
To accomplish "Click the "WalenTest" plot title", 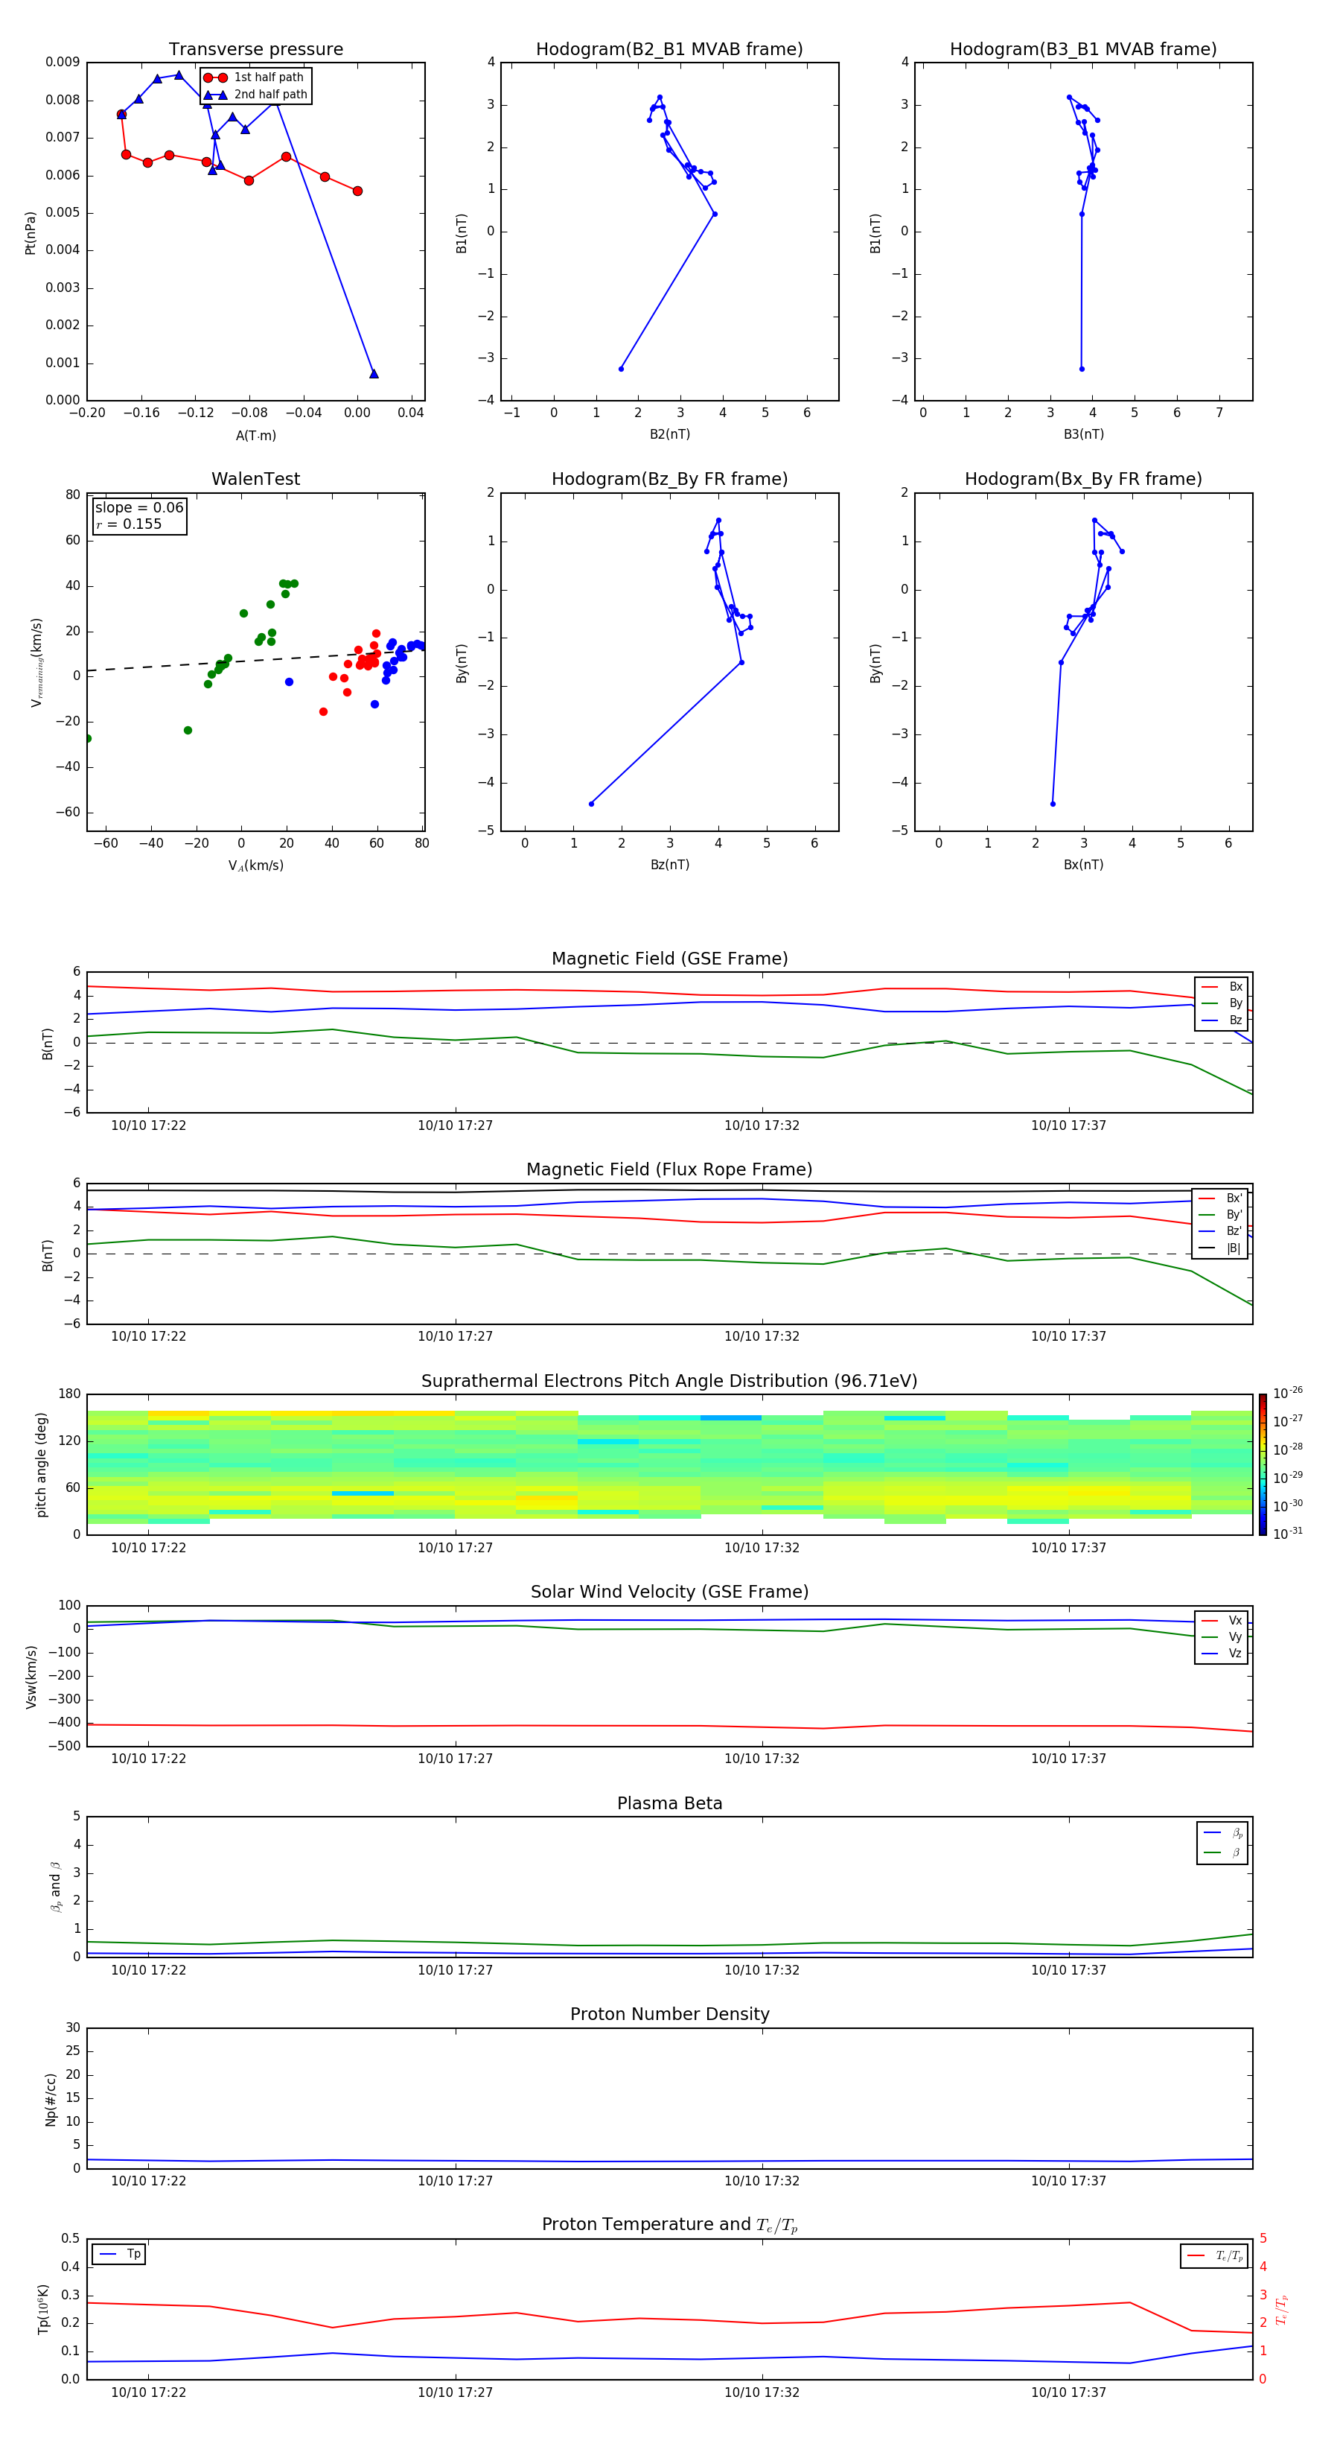I will [x=255, y=479].
